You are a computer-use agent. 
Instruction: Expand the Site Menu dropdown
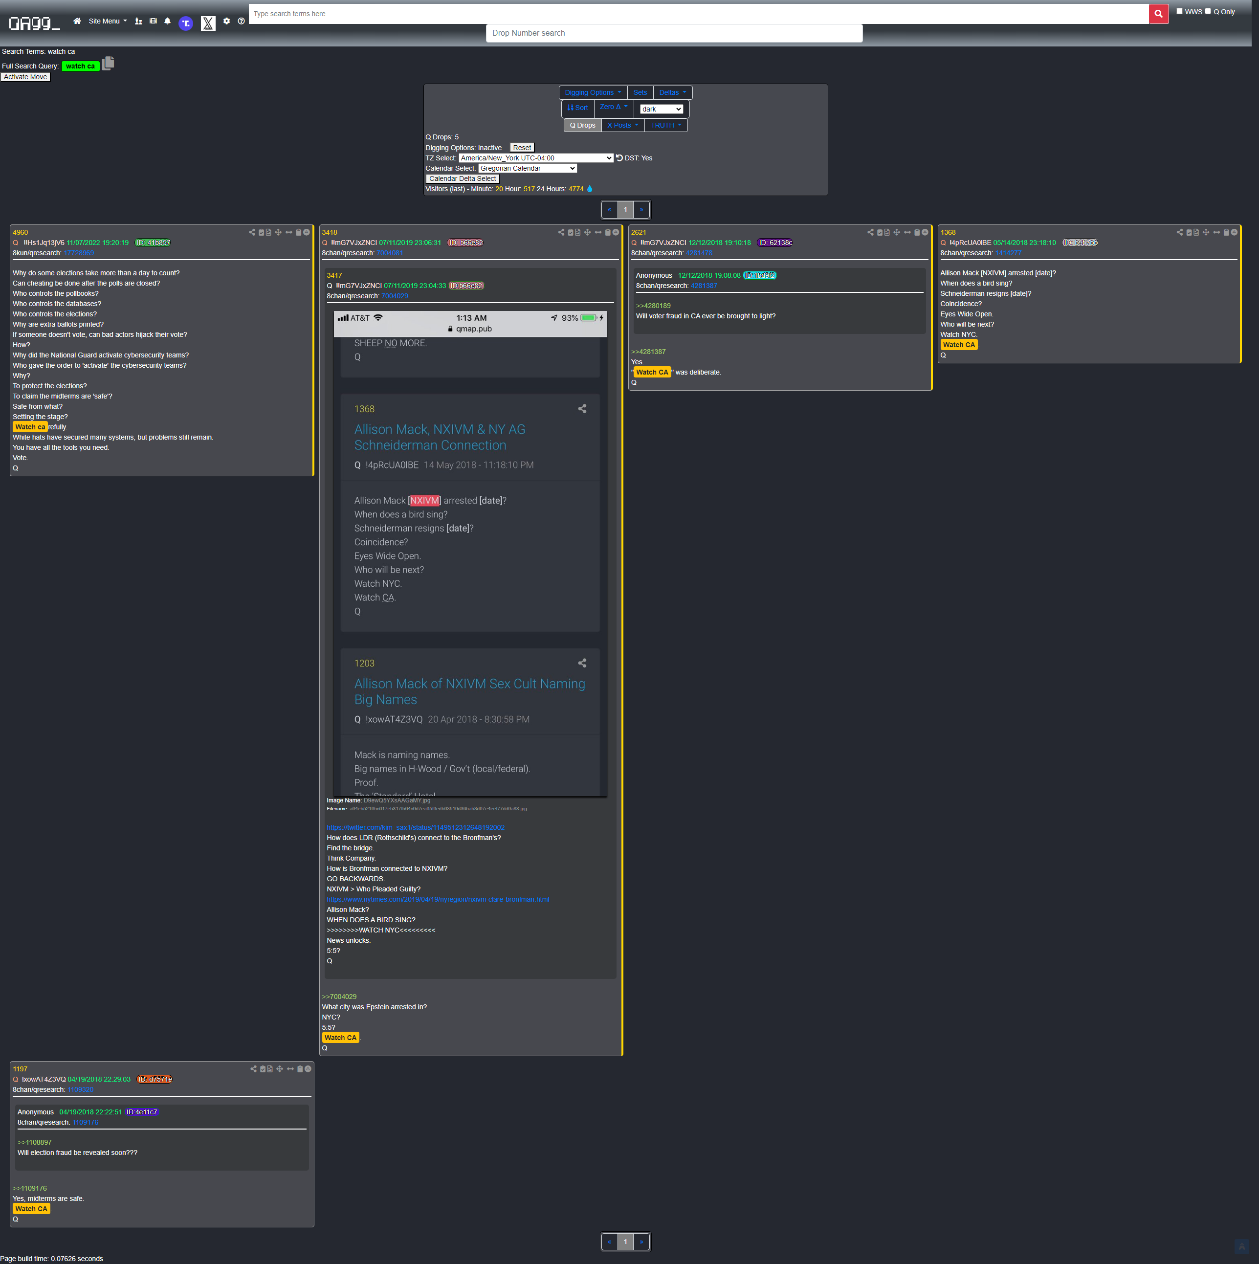click(x=108, y=21)
